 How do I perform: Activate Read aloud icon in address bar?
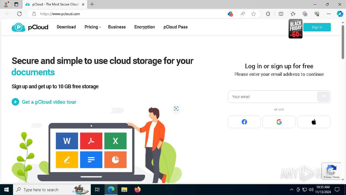pos(243,14)
